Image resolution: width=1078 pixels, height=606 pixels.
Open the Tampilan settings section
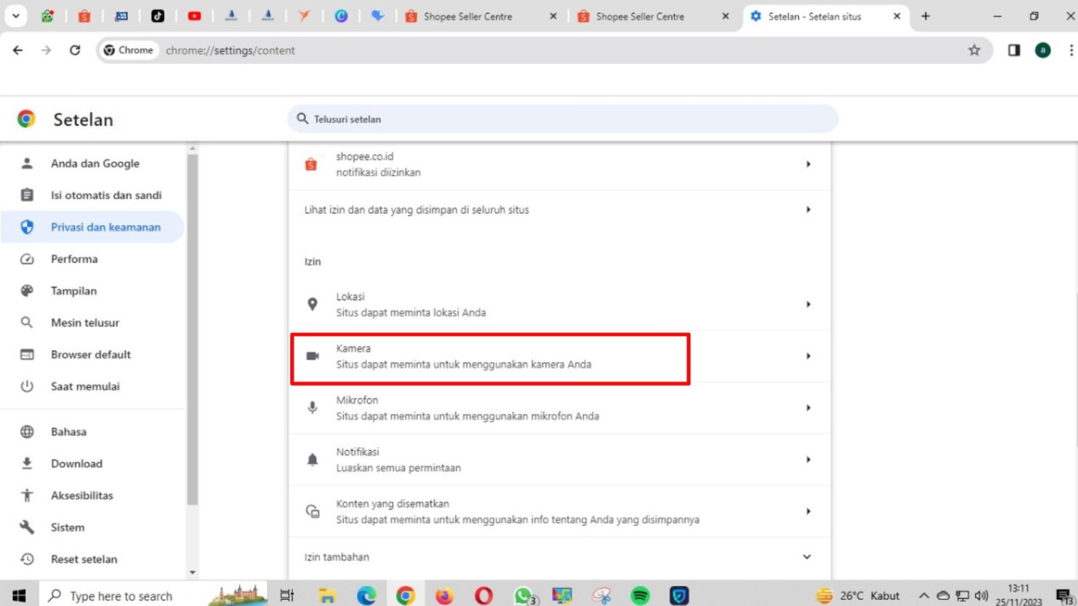73,291
